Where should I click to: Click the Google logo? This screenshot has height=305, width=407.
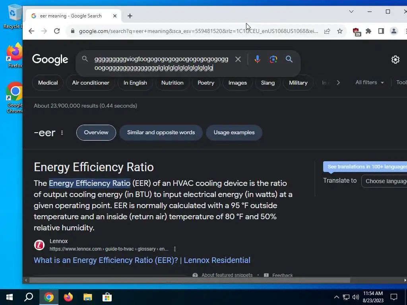pyautogui.click(x=50, y=60)
